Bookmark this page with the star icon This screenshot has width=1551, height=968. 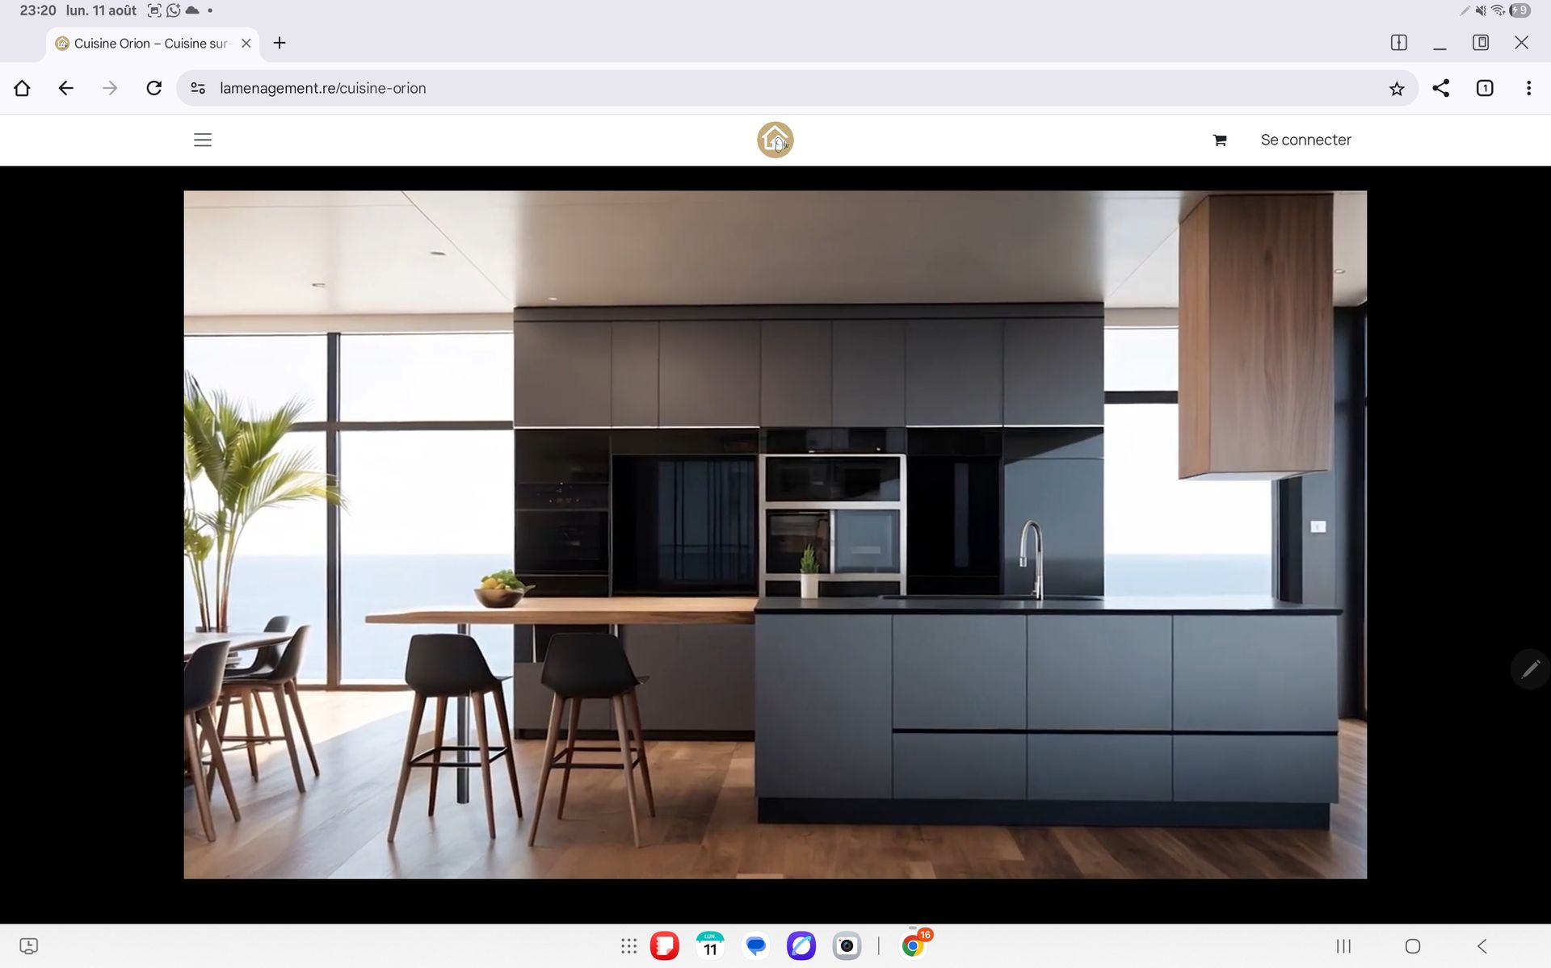(x=1397, y=89)
